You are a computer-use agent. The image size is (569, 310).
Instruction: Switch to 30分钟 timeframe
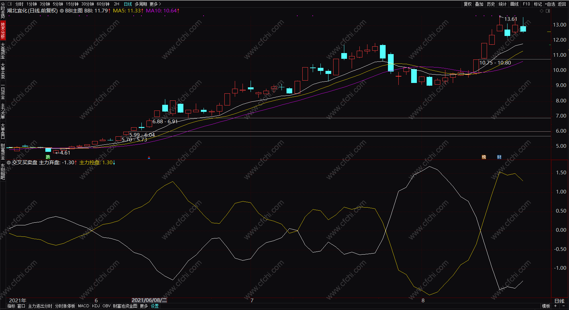tap(88, 4)
